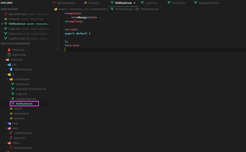246x152 pixels.
Task: Open app.js in the file tree
Action: tap(18, 109)
